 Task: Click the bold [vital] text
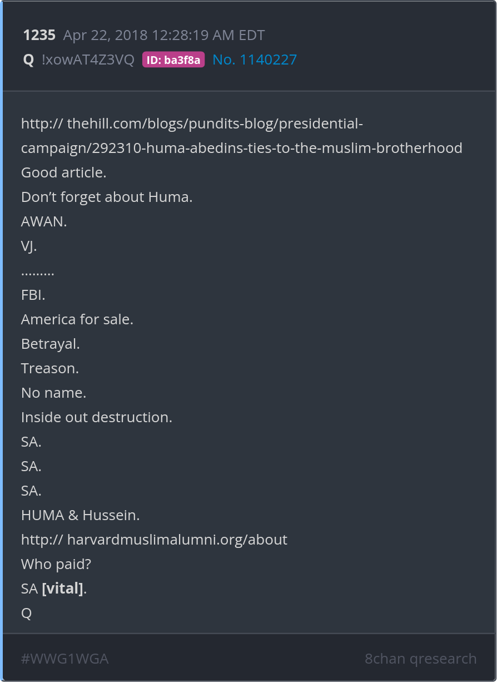(63, 589)
